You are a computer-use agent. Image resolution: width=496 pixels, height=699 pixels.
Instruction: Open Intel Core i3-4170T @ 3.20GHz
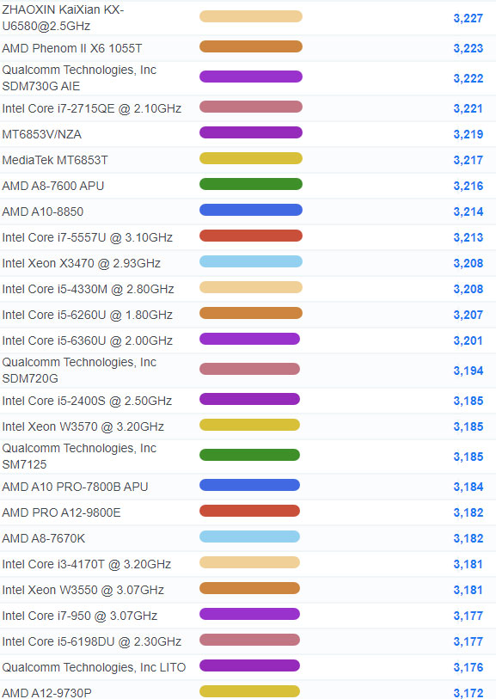pyautogui.click(x=87, y=564)
